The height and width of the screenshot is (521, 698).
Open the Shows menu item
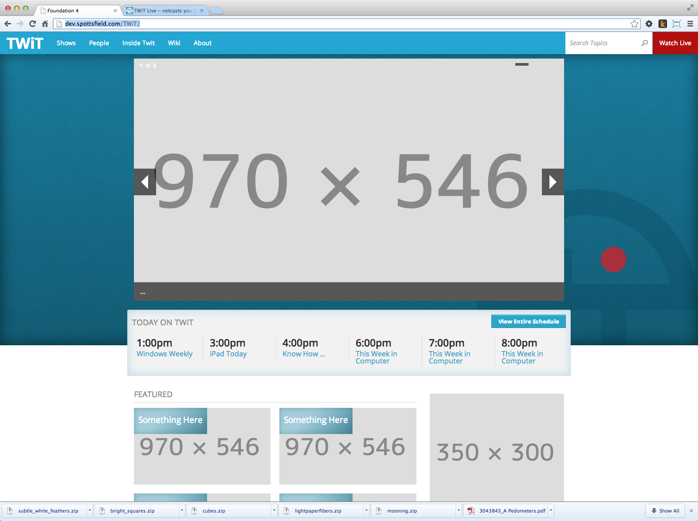(66, 43)
